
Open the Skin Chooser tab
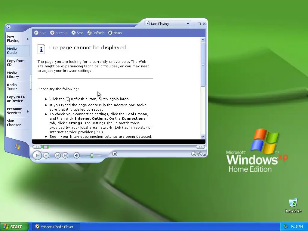[18, 123]
